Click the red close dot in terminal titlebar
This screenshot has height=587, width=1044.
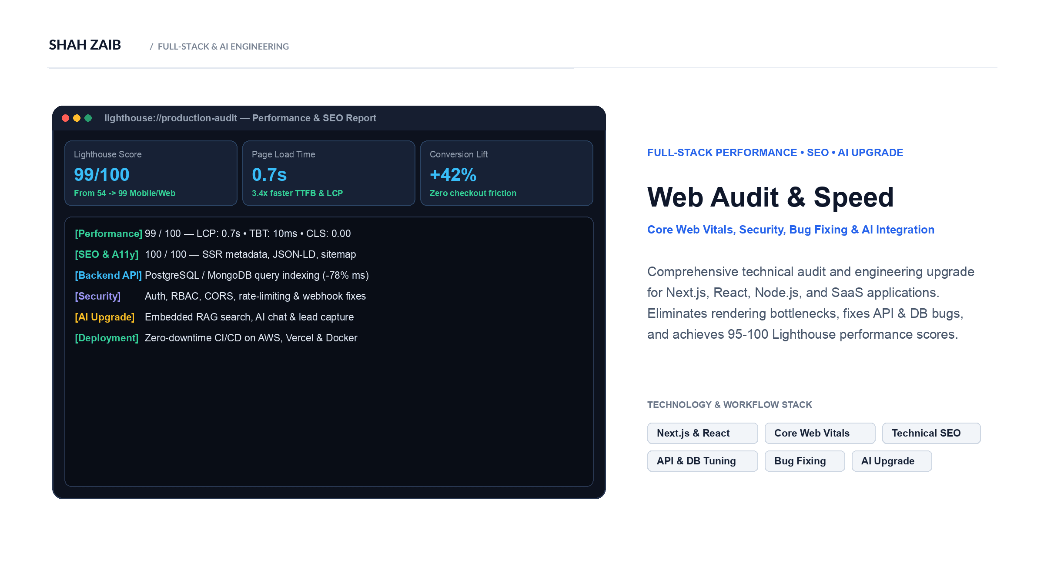(x=66, y=118)
